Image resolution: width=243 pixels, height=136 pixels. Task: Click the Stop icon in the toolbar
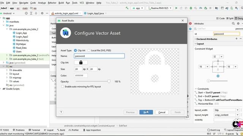tap(210, 8)
